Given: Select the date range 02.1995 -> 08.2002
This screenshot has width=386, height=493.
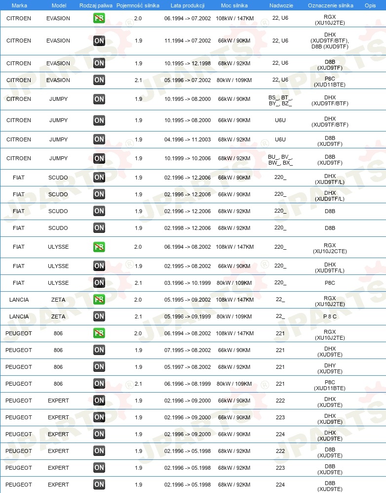Looking at the screenshot, I should pos(188,266).
